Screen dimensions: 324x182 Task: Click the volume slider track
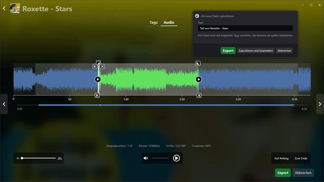pos(160,158)
